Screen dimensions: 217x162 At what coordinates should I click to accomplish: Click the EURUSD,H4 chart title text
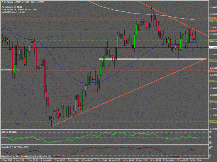pyautogui.click(x=23, y=2)
